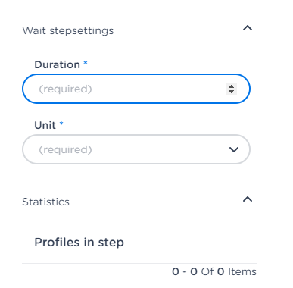Click the (required) placeholder in the Duration field
The image size is (293, 288).
pos(65,89)
